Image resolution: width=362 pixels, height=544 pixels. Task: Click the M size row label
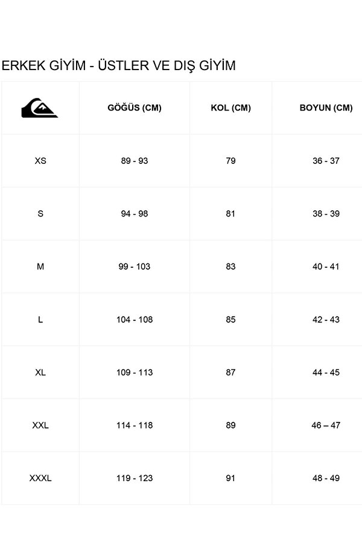pyautogui.click(x=40, y=267)
